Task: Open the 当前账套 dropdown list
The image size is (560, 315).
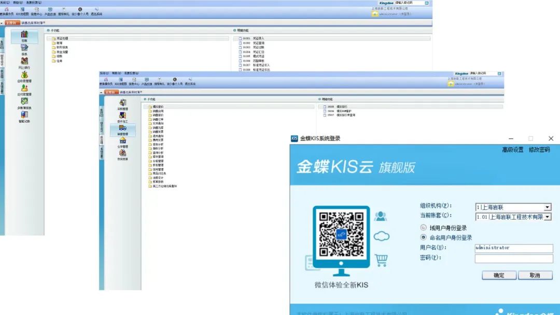Action: (547, 217)
